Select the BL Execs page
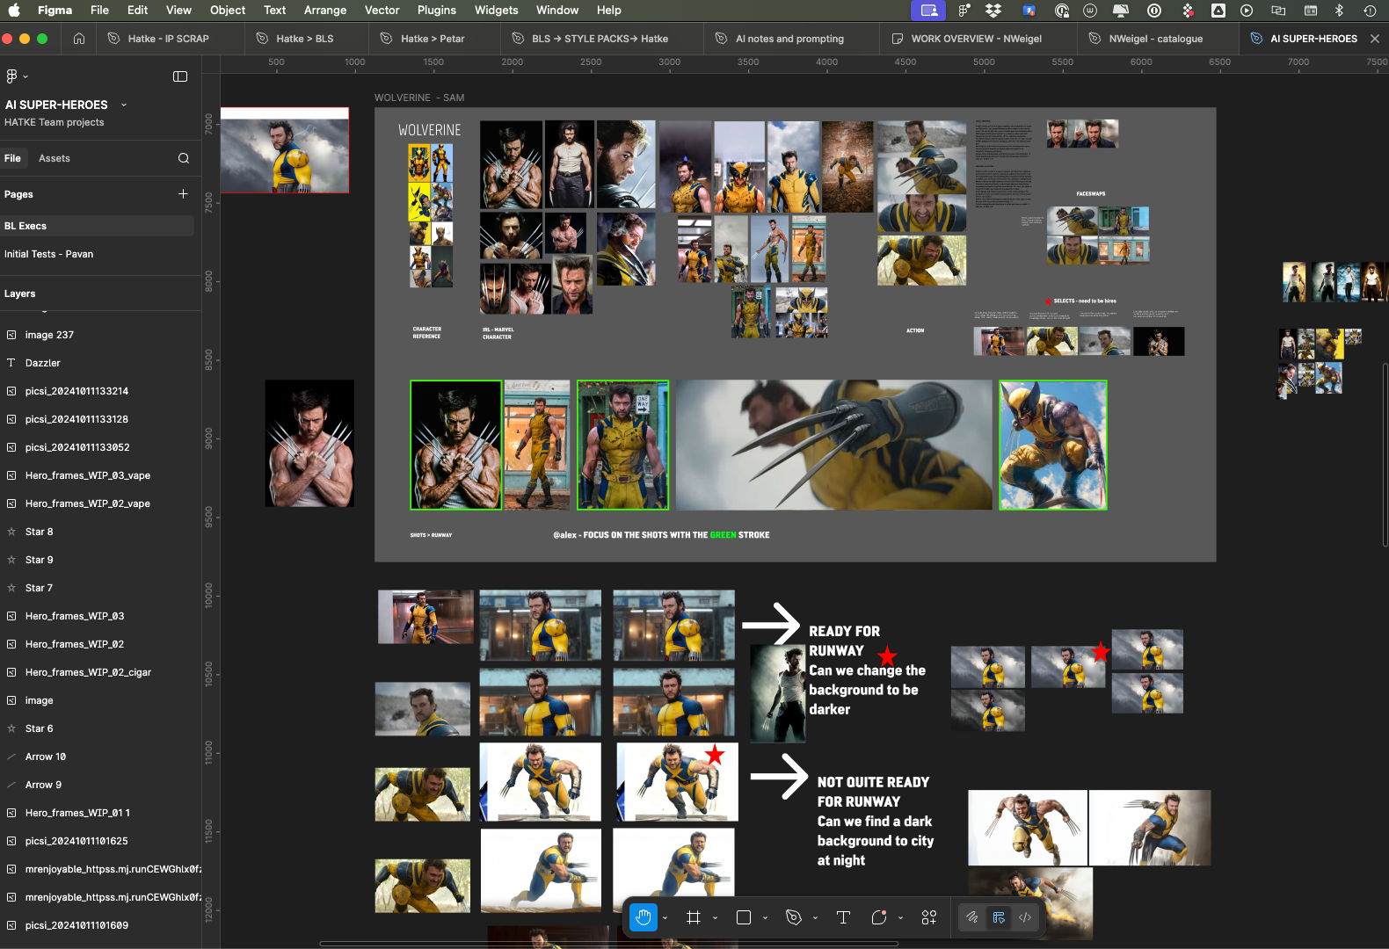The height and width of the screenshot is (949, 1389). point(97,226)
